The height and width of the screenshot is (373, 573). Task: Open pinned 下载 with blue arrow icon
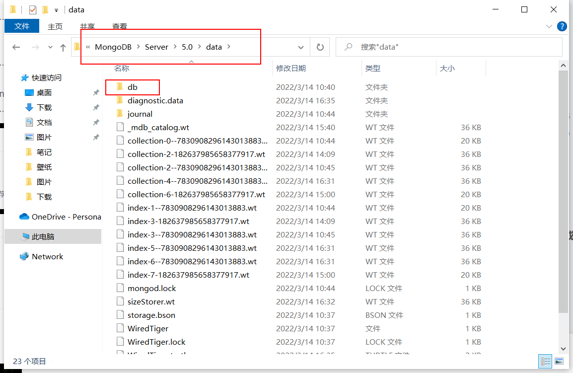[x=44, y=107]
